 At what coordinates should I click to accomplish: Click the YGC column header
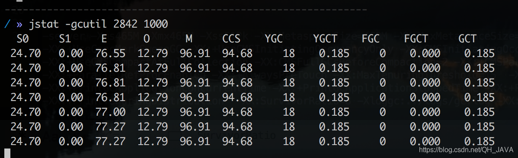click(274, 39)
